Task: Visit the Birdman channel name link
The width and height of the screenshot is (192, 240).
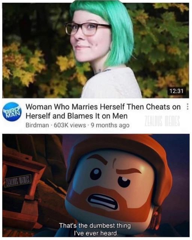Action: coord(37,125)
